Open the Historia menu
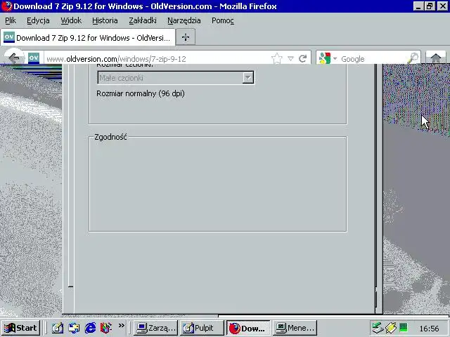 pyautogui.click(x=105, y=20)
